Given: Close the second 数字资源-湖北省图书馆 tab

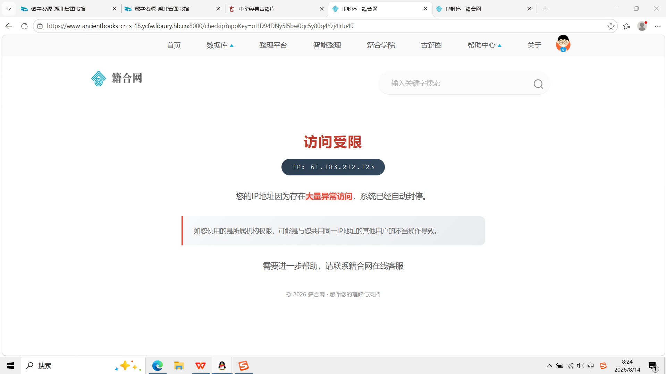Looking at the screenshot, I should (218, 9).
